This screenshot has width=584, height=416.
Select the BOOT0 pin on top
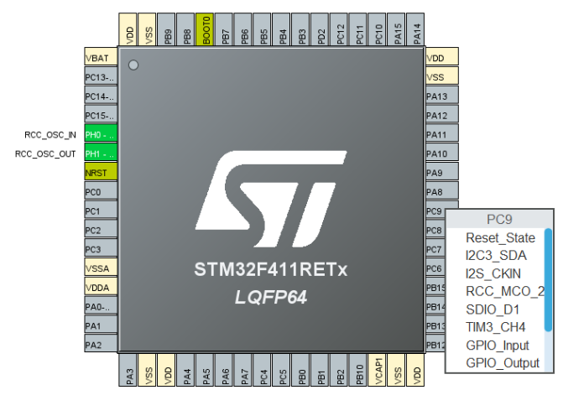205,29
